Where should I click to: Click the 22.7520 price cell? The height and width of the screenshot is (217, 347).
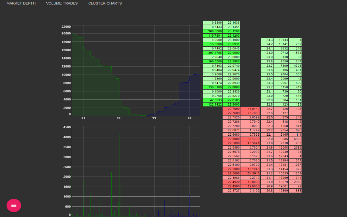pos(231,117)
